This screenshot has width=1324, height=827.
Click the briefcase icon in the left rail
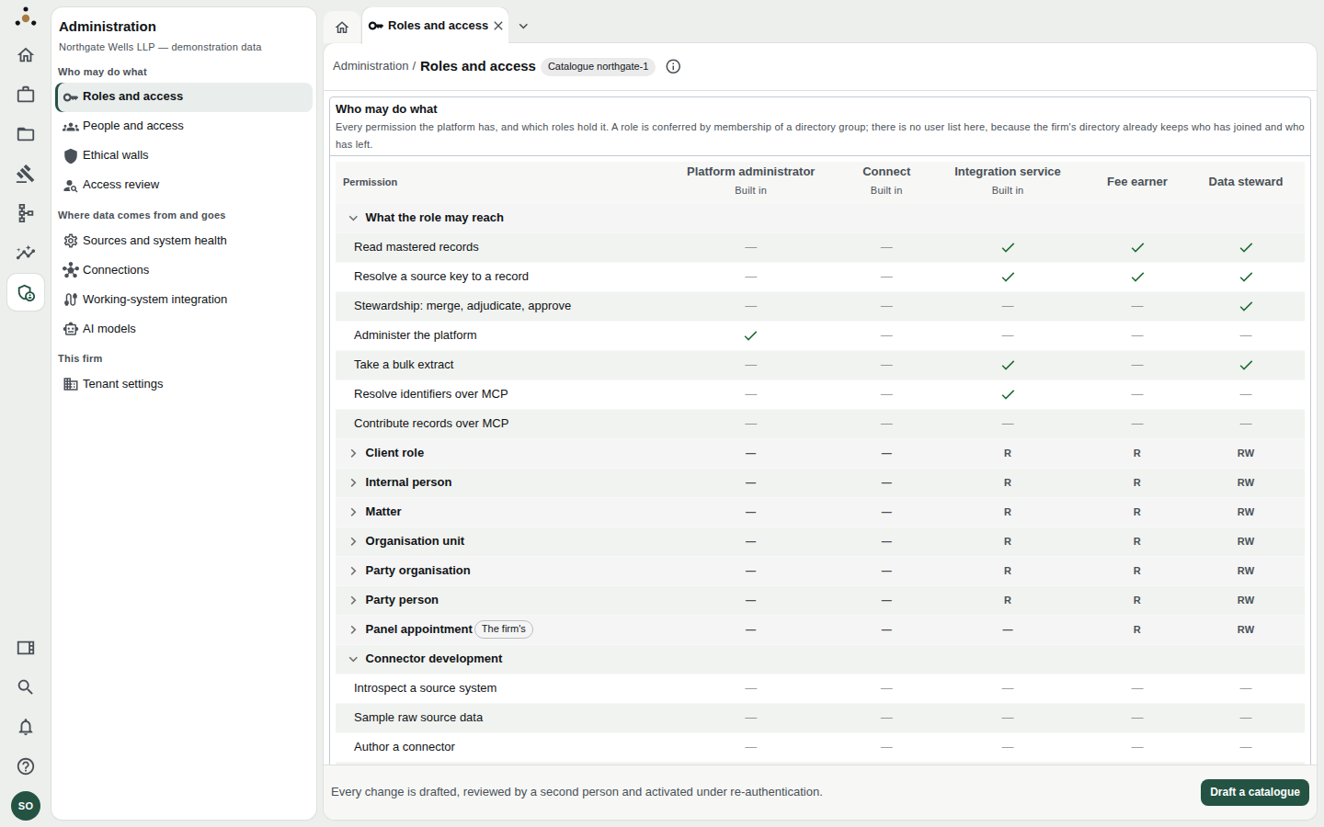[x=26, y=95]
